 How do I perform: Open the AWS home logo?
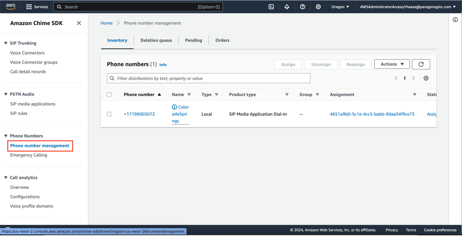[11, 6]
